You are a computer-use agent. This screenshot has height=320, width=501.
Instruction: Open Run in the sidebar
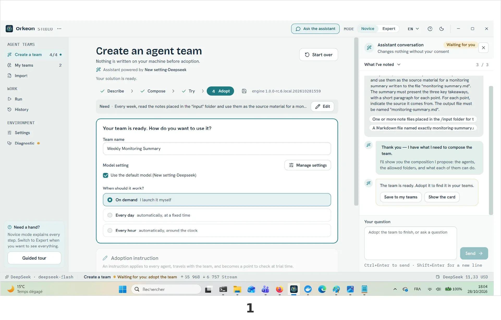click(35, 99)
